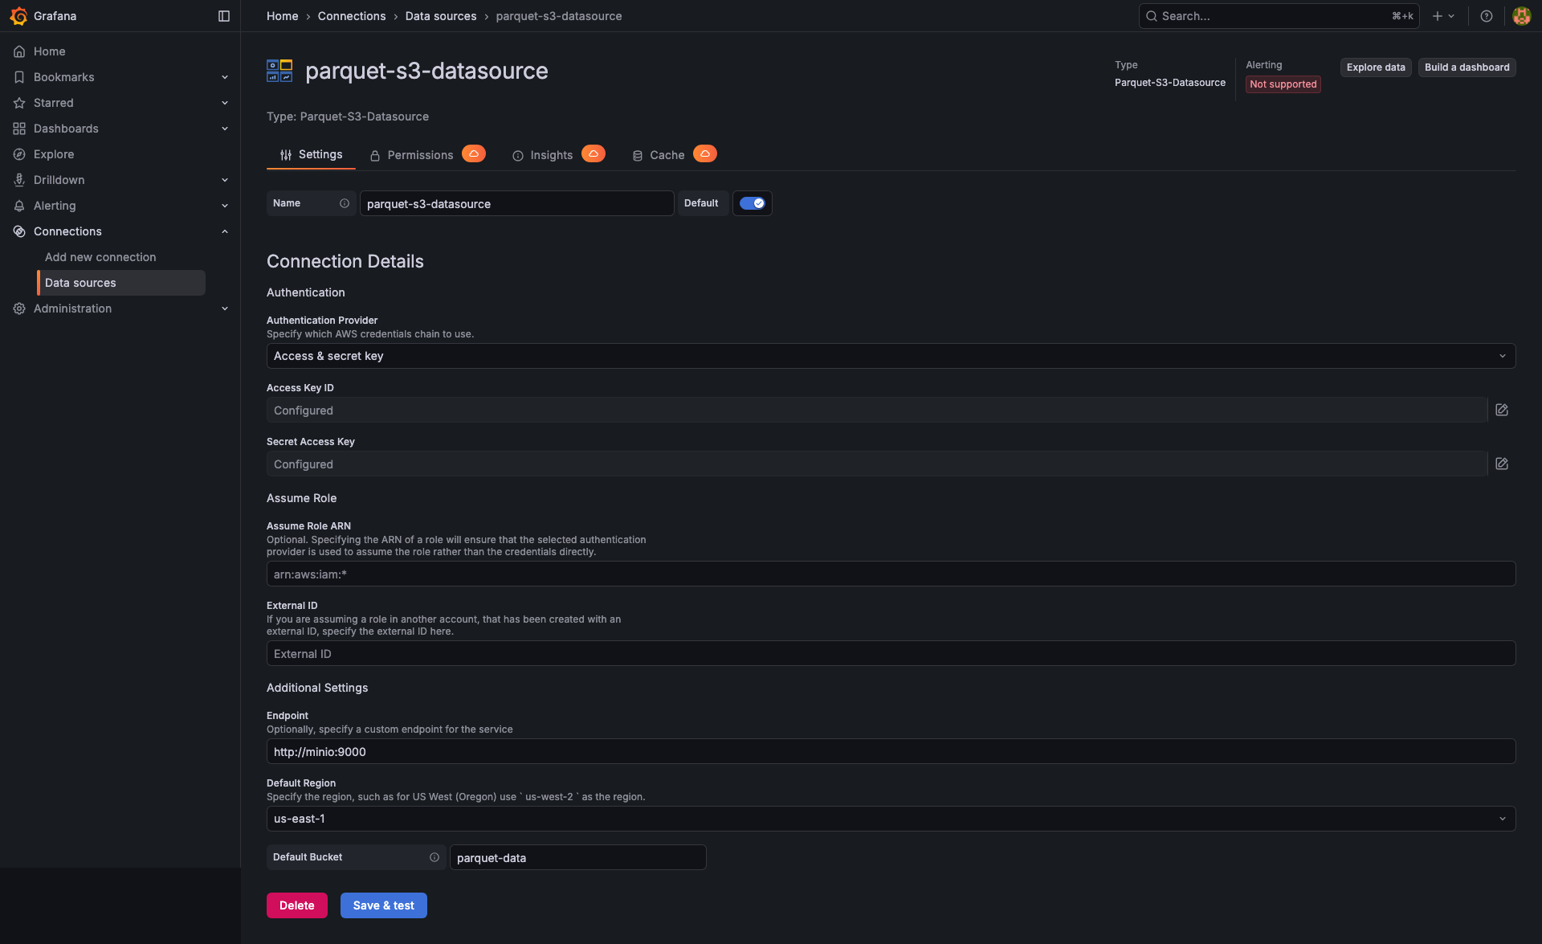The height and width of the screenshot is (944, 1542).
Task: Click the Assume Role ARN input
Action: (x=891, y=574)
